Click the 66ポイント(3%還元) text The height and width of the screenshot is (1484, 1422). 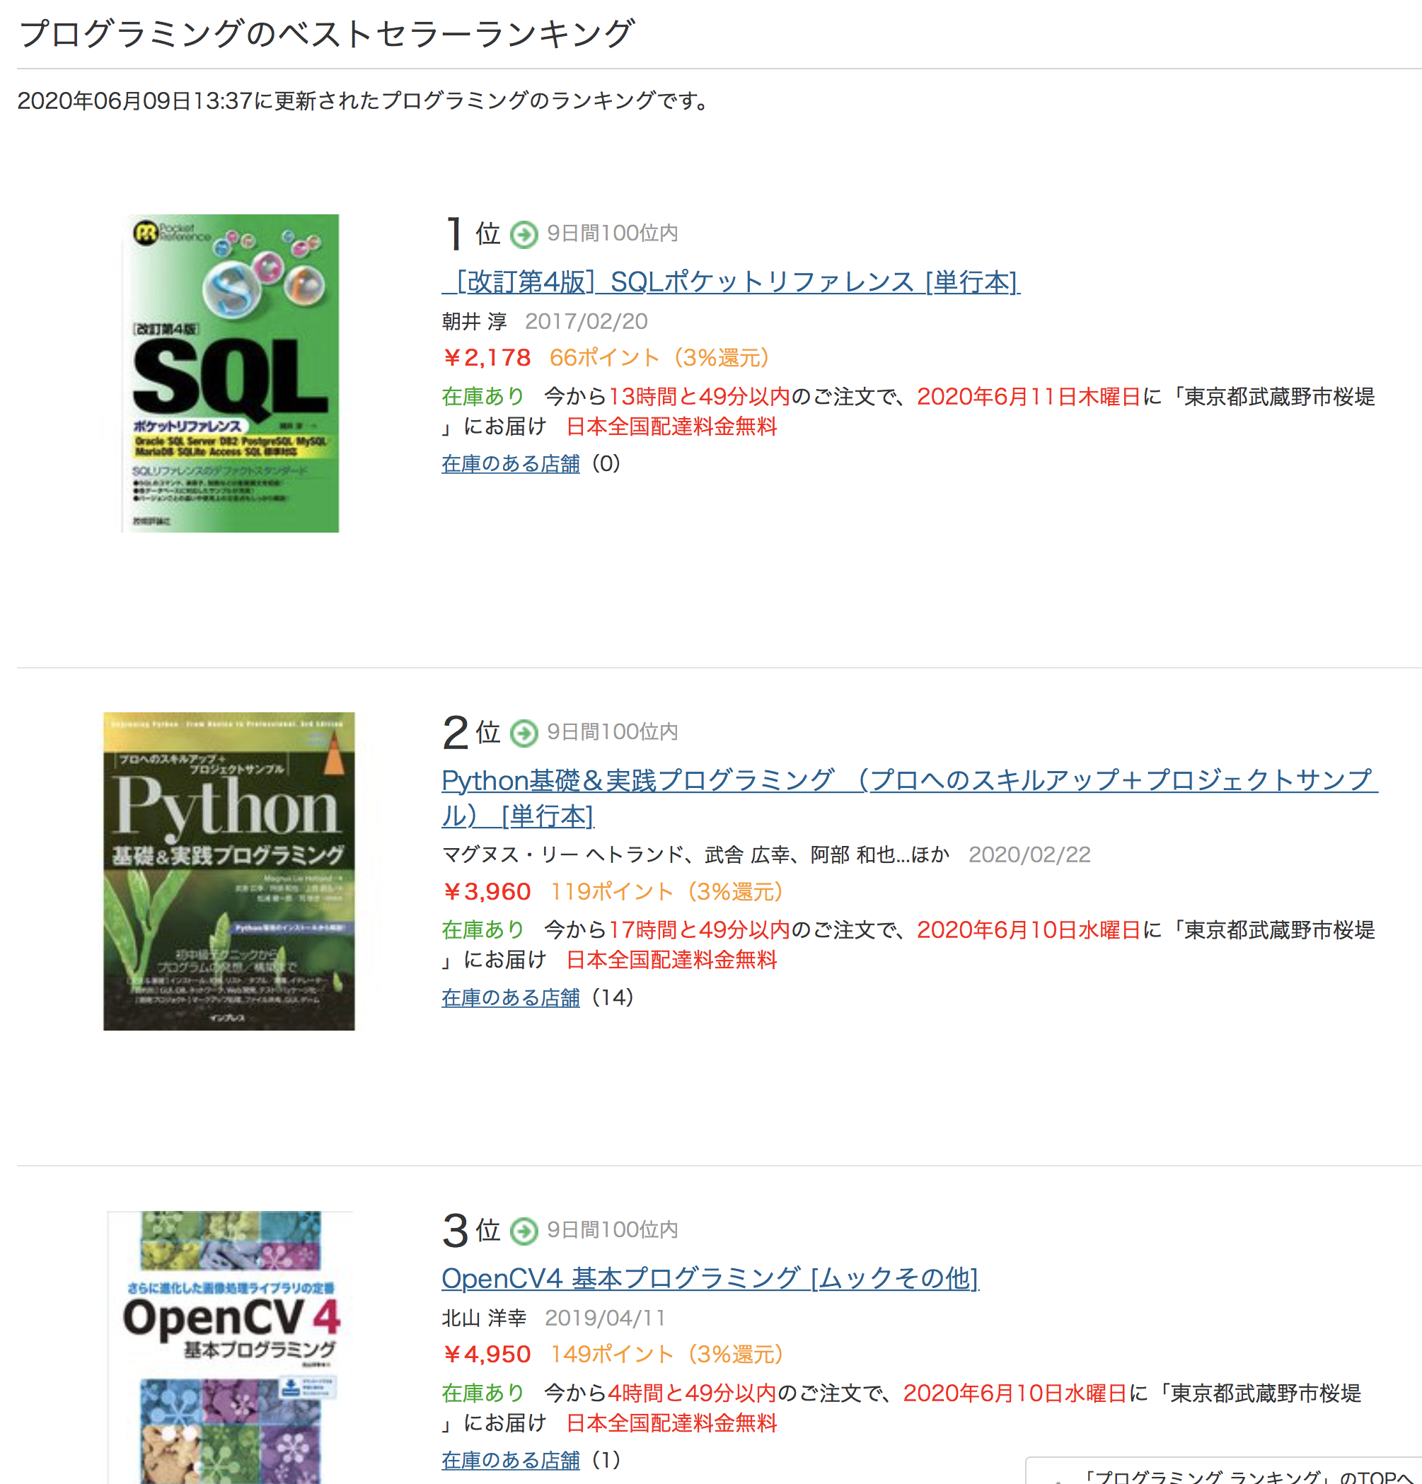tap(659, 357)
